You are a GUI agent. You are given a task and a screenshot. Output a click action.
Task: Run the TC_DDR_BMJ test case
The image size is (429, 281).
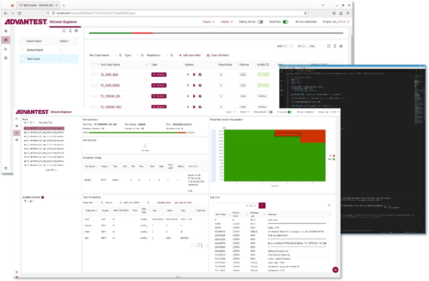(188, 74)
